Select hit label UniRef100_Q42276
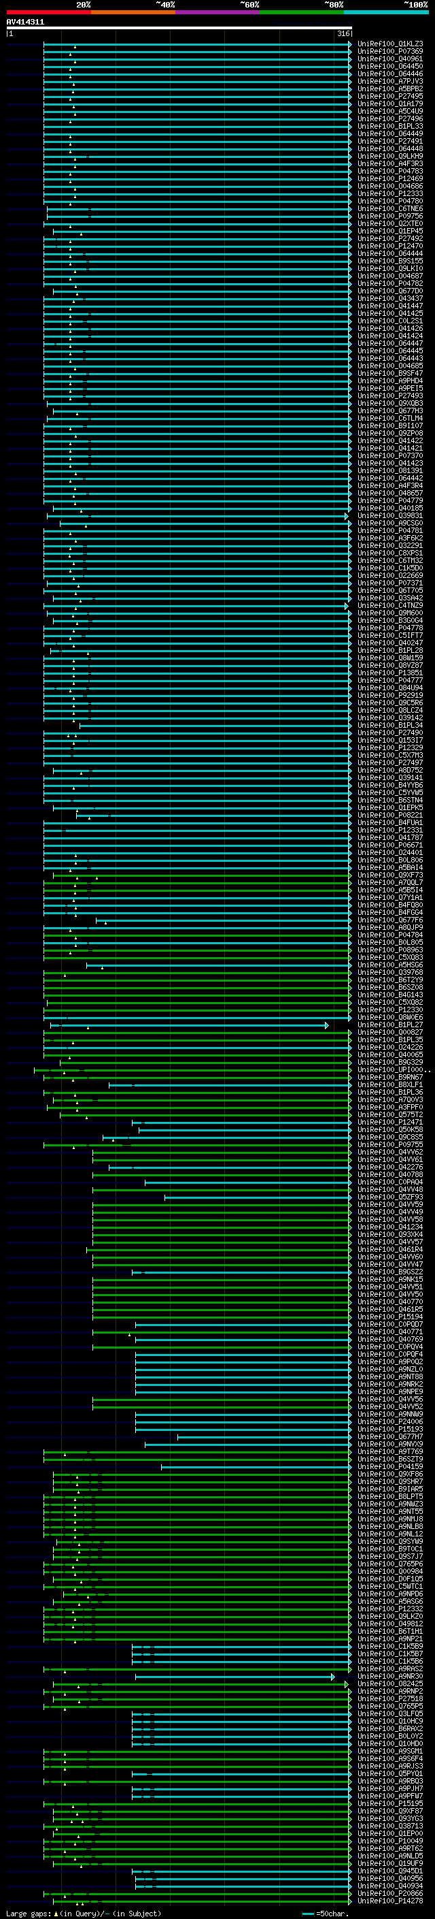The height and width of the screenshot is (1919, 435). pyautogui.click(x=390, y=1167)
